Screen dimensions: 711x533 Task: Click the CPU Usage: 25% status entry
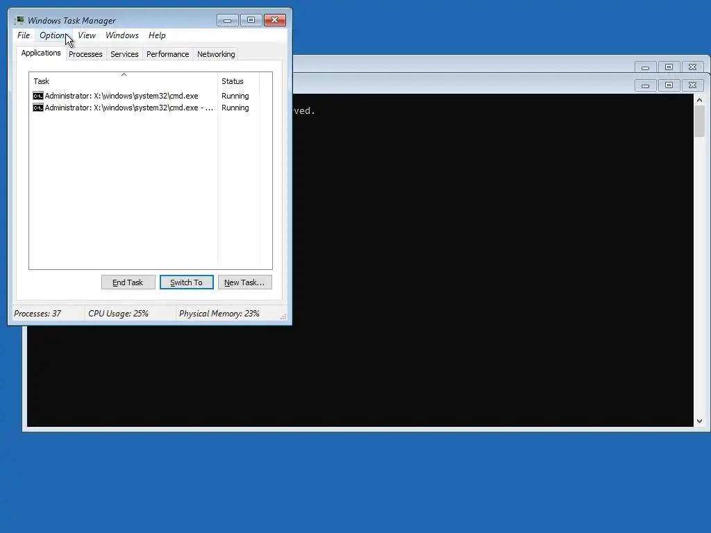[118, 314]
